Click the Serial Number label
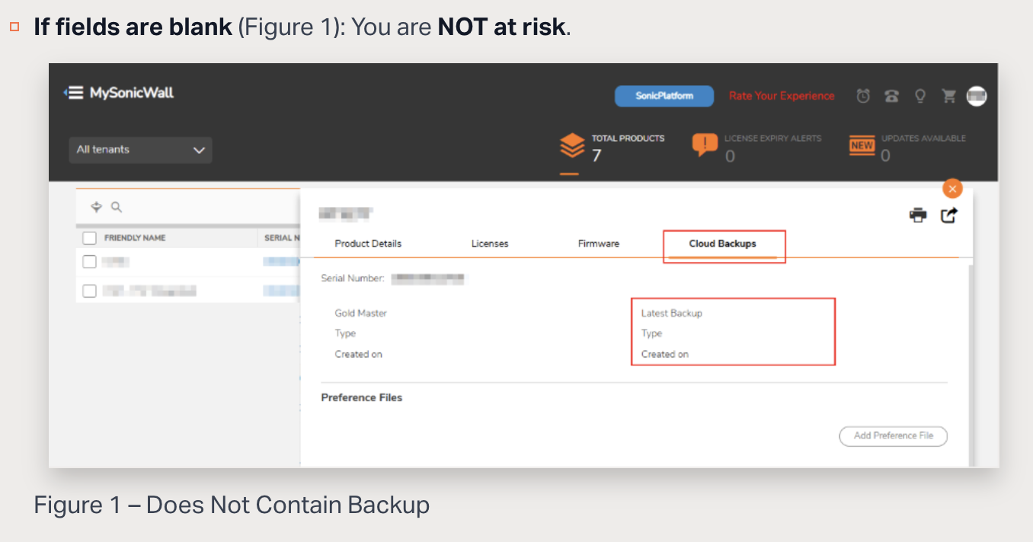 [x=353, y=279]
